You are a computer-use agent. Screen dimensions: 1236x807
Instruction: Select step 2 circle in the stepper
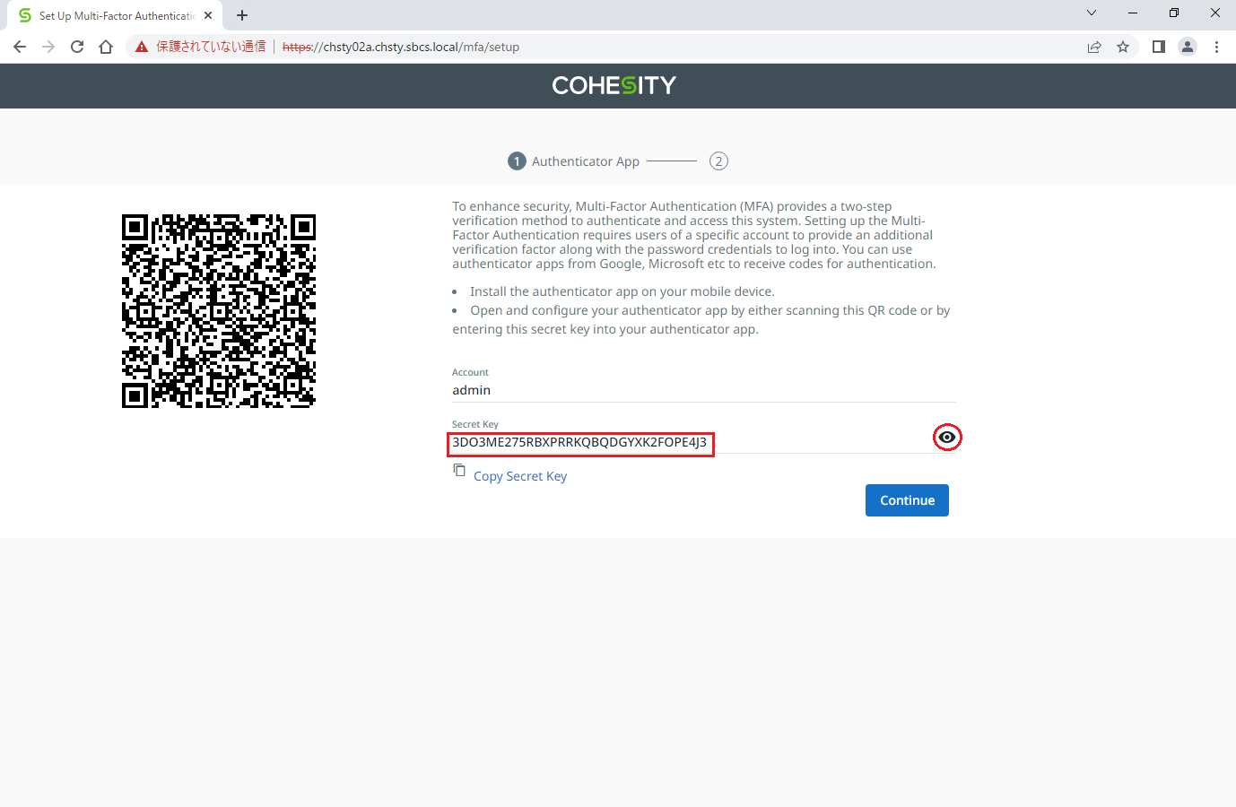tap(718, 161)
